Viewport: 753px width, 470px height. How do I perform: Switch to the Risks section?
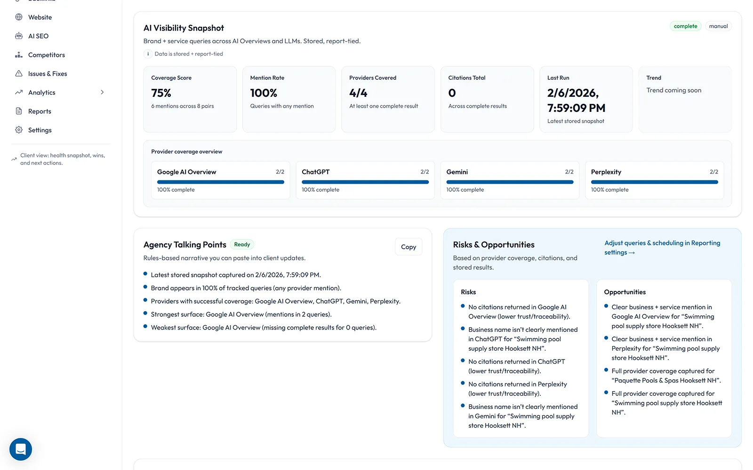468,292
